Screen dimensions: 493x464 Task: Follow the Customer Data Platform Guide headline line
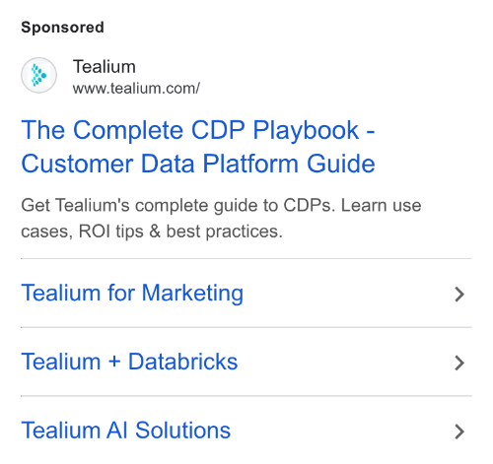pos(198,164)
